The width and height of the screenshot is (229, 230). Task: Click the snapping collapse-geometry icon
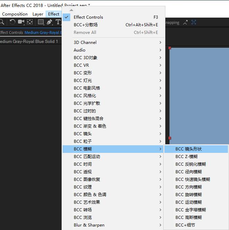[x=185, y=22]
